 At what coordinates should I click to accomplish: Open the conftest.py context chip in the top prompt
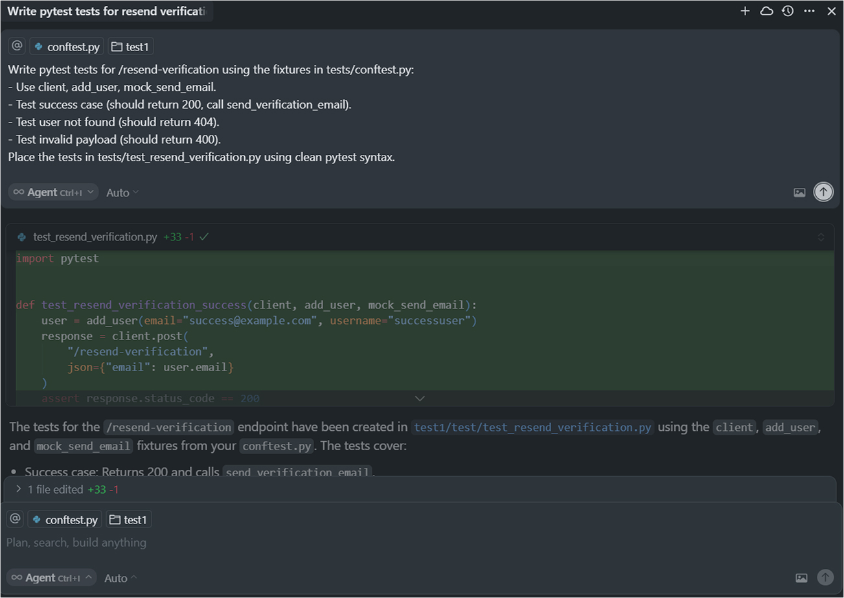click(x=67, y=47)
